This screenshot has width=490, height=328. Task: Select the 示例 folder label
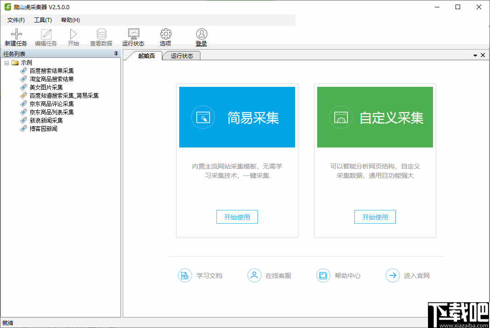tap(26, 62)
